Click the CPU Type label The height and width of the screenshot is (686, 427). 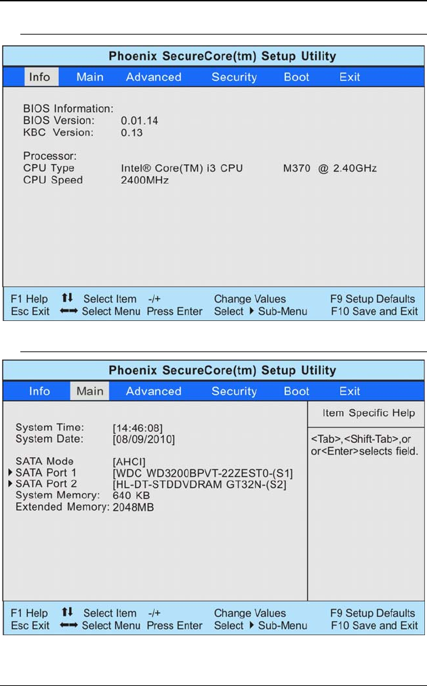(x=49, y=168)
